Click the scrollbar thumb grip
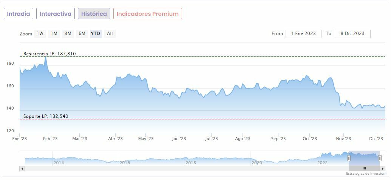The image size is (391, 180). 364,168
